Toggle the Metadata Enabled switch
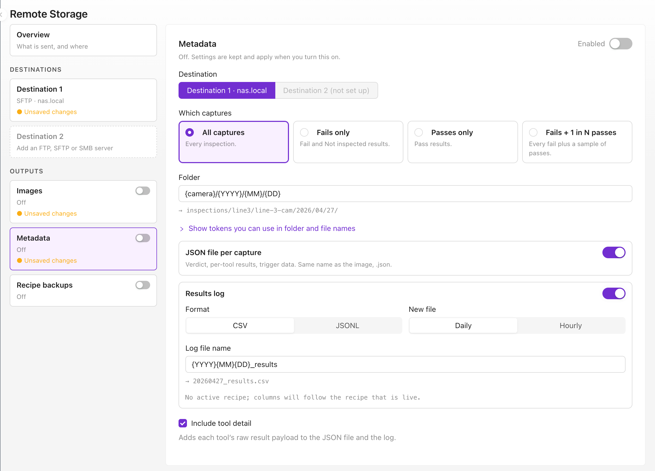The height and width of the screenshot is (471, 655). 620,44
